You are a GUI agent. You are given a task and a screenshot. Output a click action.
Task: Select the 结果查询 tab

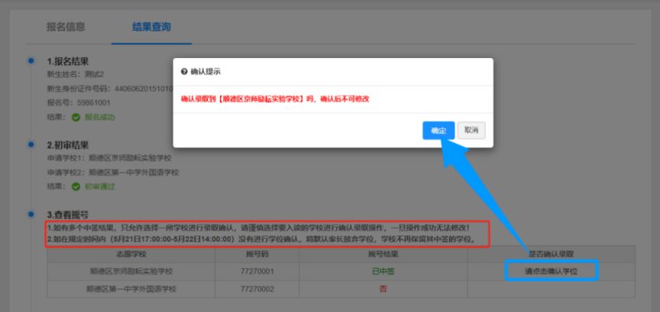[151, 27]
